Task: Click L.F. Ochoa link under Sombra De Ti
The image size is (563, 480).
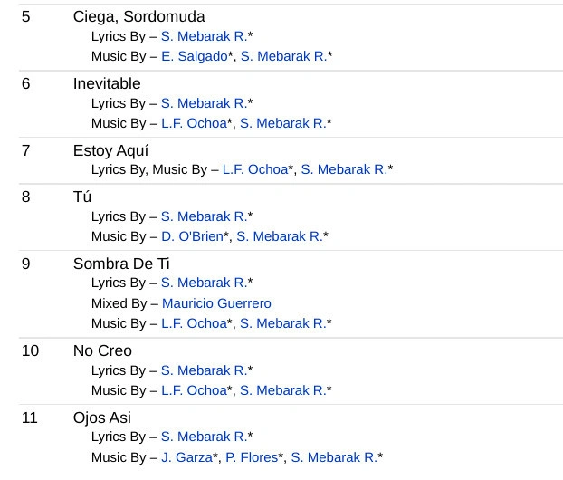Action: pos(194,323)
